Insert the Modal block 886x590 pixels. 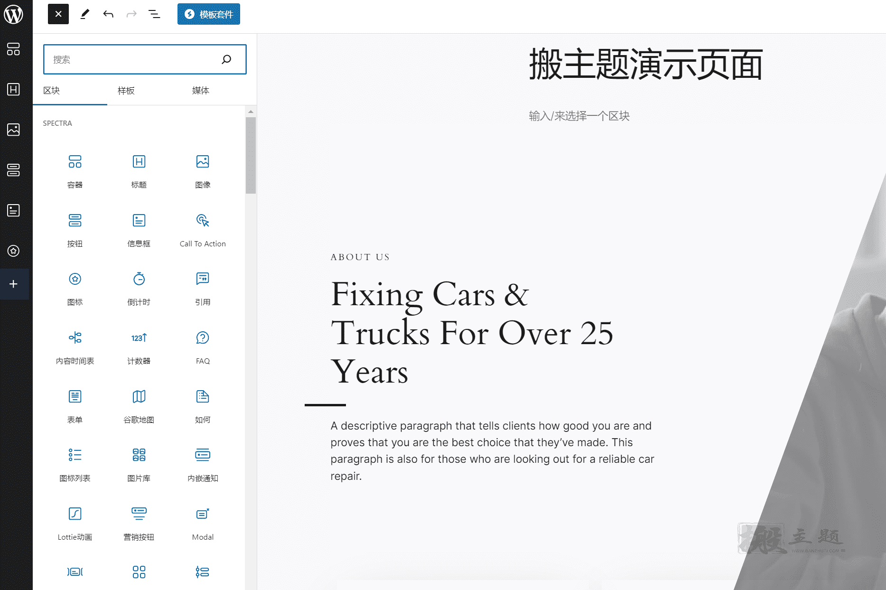(203, 524)
